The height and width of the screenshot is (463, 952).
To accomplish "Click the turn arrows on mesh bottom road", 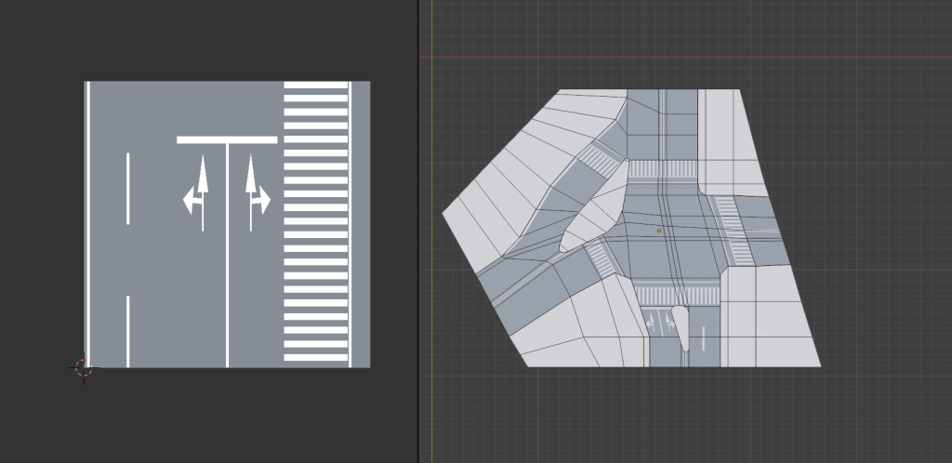I will [x=660, y=323].
